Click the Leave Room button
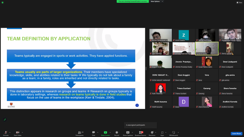The height and width of the screenshot is (137, 244). pyautogui.click(x=236, y=134)
